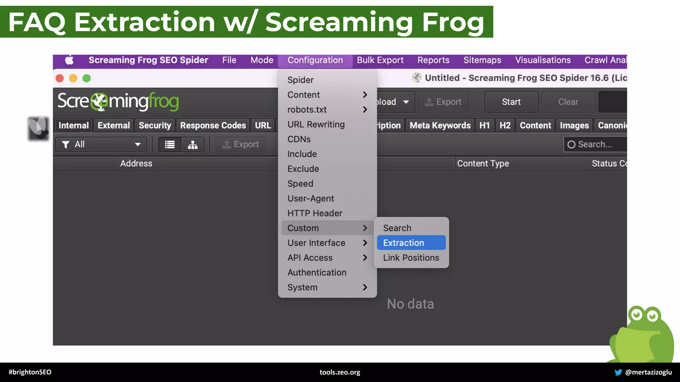Open the Mode menu
The image size is (680, 382).
262,60
